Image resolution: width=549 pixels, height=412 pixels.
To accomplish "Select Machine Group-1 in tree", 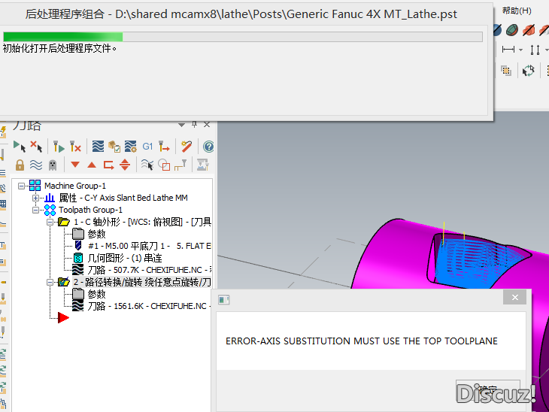I will click(x=75, y=186).
